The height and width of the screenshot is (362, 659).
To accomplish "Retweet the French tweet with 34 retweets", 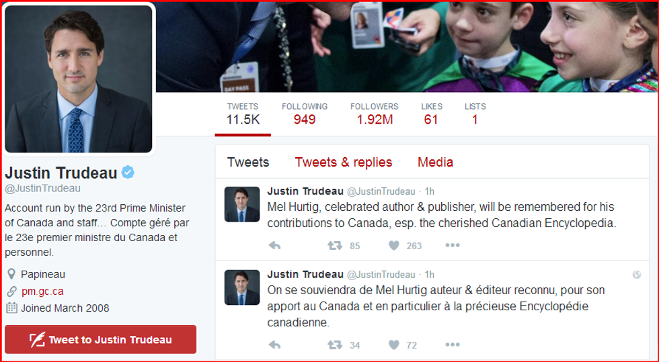I will click(335, 345).
